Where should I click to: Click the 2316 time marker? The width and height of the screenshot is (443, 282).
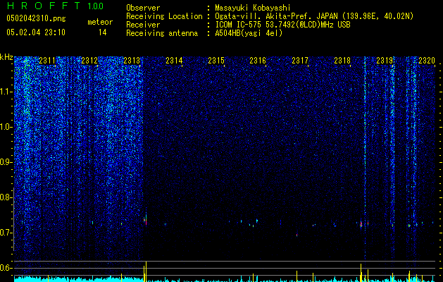(x=258, y=60)
